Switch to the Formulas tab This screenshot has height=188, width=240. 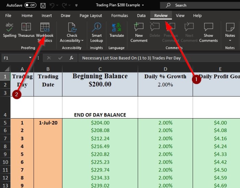tap(120, 16)
